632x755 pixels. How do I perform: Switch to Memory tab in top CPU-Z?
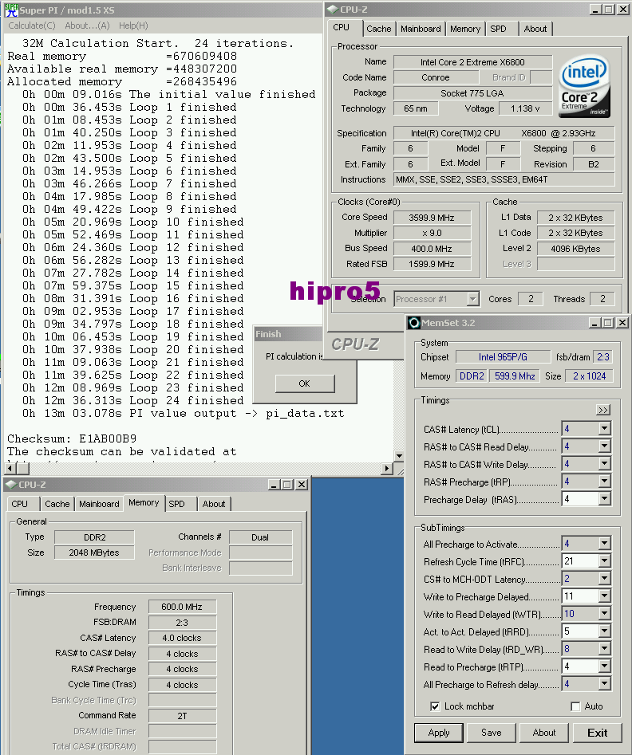point(465,29)
